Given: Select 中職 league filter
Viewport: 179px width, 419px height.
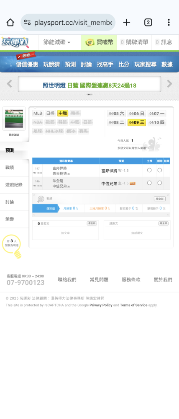Looking at the screenshot, I should click(63, 113).
